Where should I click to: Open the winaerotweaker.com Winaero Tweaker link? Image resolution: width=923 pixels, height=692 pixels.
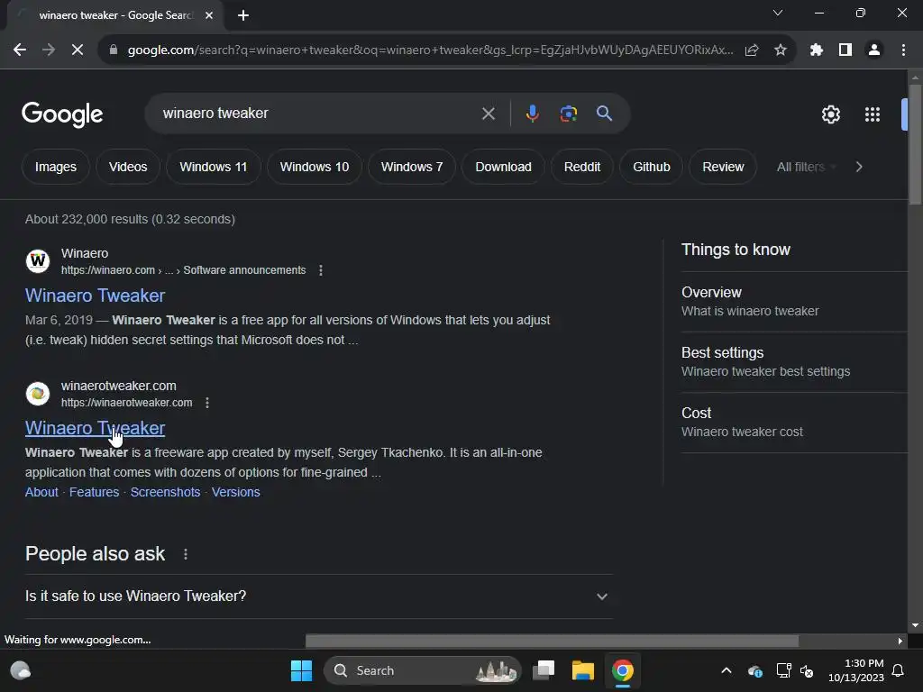[95, 428]
